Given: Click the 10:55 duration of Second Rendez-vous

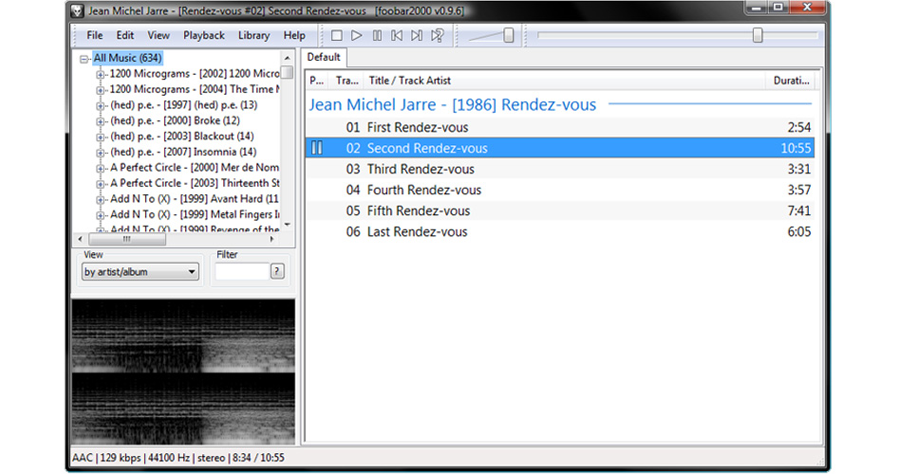Looking at the screenshot, I should coord(796,148).
